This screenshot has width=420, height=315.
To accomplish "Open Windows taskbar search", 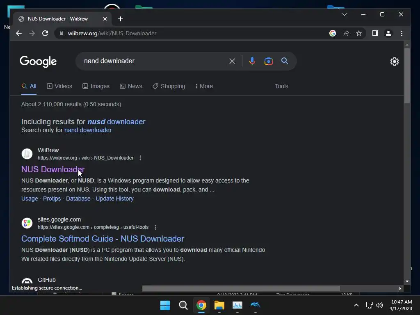I will [x=183, y=305].
